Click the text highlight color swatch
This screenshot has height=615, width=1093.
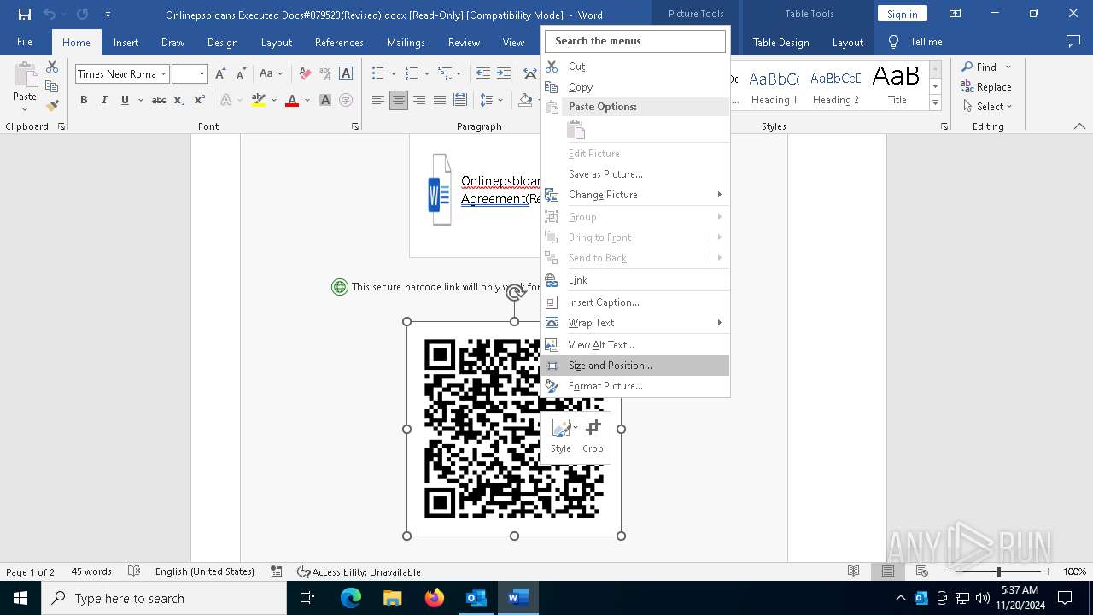click(x=259, y=100)
